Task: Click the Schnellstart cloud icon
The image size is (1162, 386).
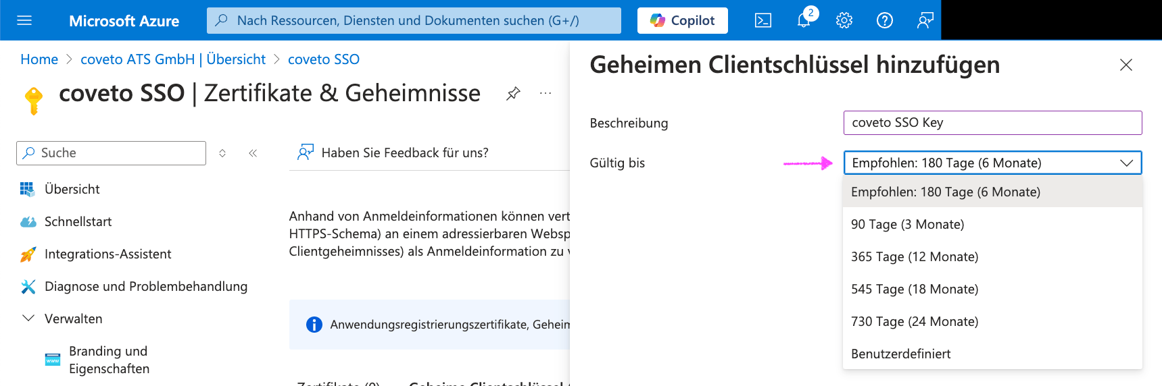Action: click(x=28, y=221)
